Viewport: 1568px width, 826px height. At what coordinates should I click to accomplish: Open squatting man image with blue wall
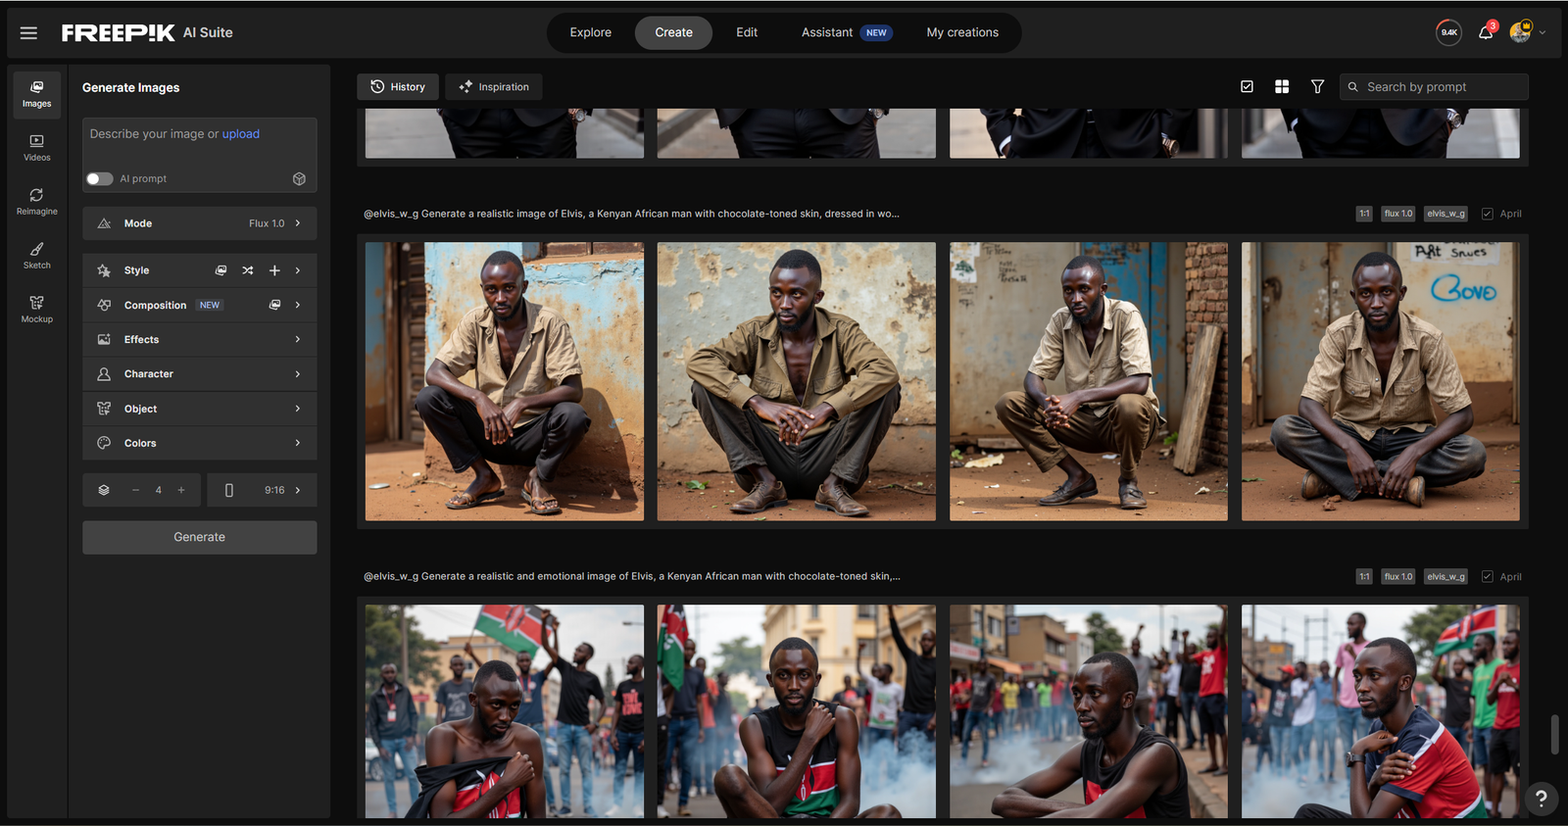[x=505, y=381]
